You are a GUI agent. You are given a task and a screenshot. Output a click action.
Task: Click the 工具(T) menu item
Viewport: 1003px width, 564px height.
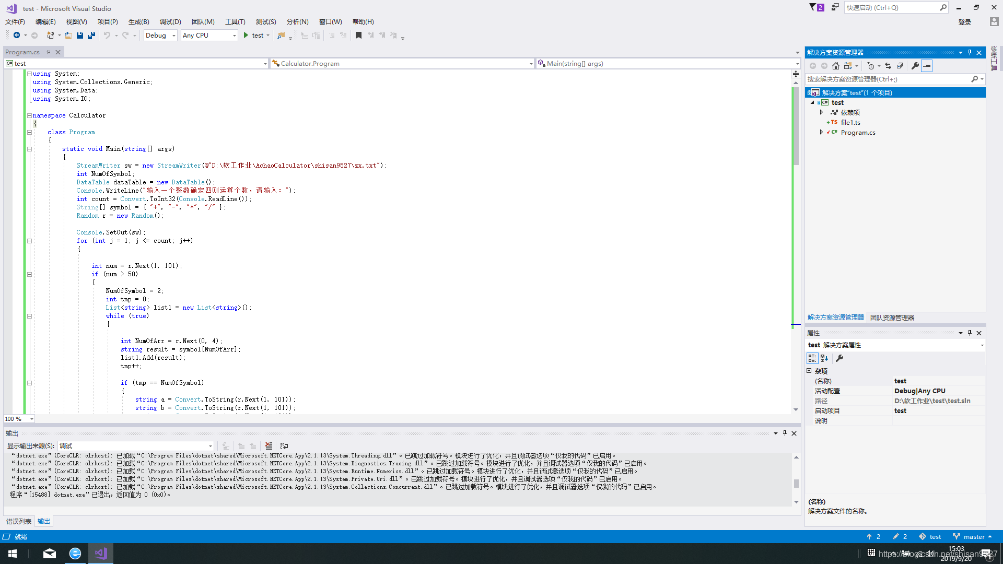[234, 21]
